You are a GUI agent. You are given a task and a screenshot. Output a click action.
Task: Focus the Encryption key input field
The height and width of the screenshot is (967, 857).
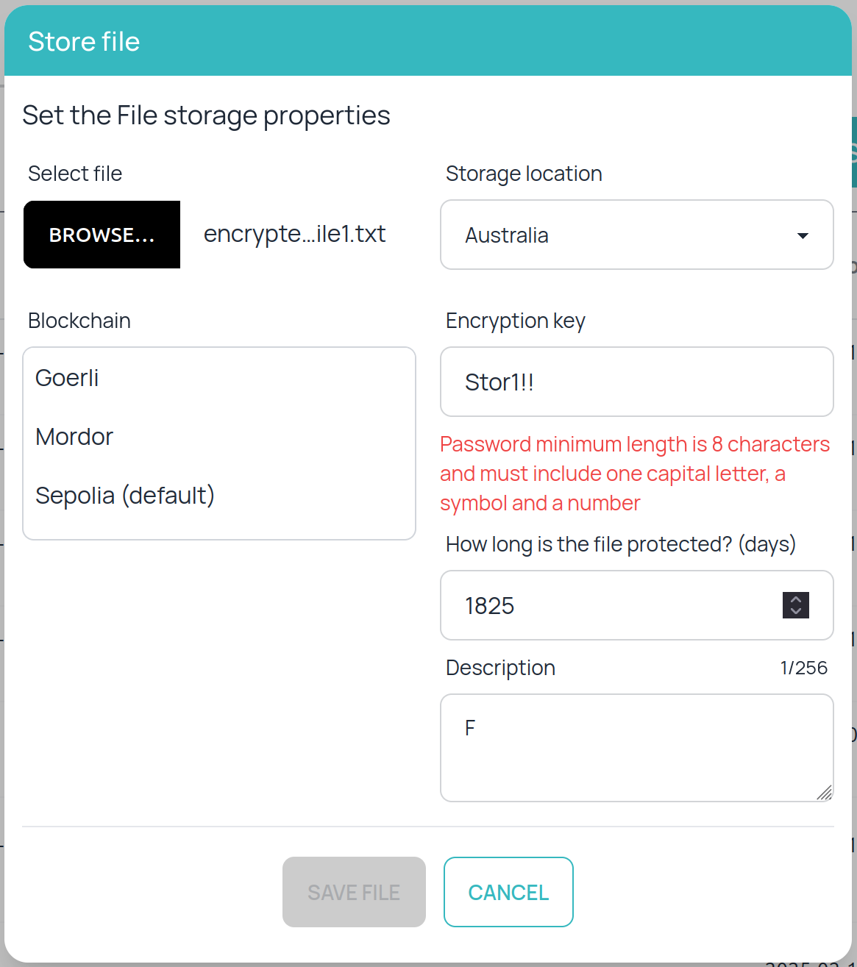636,382
